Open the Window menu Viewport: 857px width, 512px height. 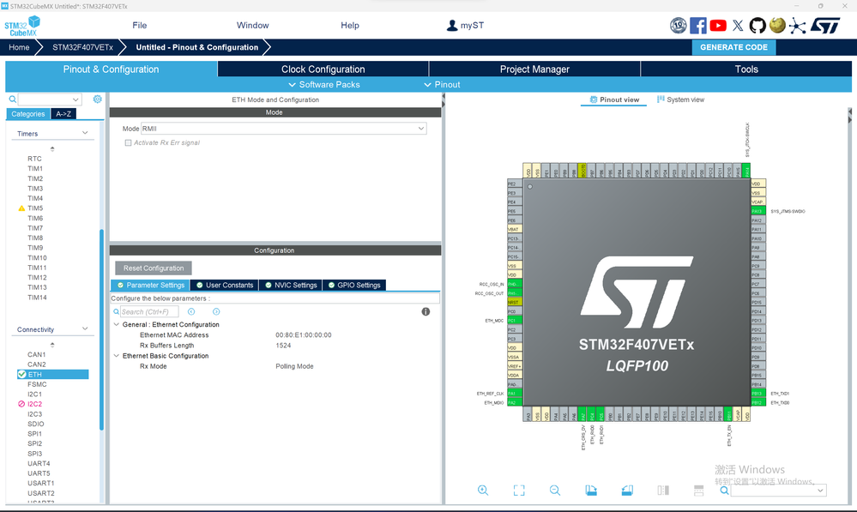(252, 25)
